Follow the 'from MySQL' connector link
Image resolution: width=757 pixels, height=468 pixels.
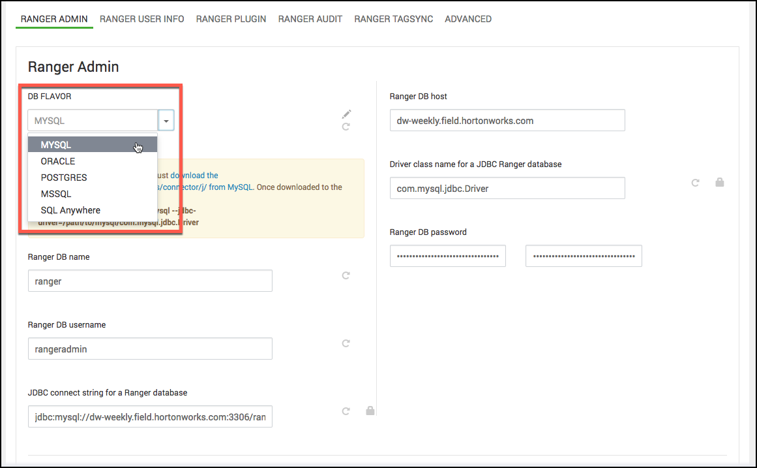point(231,187)
